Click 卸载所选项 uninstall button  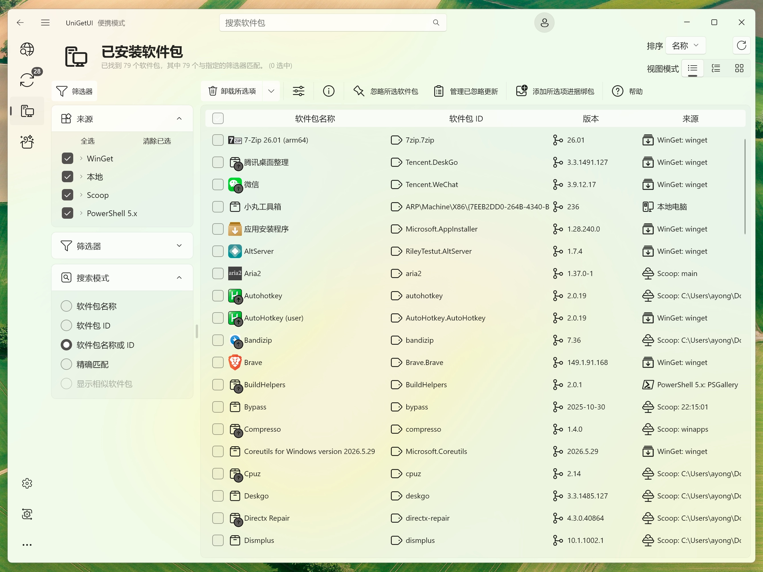pyautogui.click(x=232, y=91)
